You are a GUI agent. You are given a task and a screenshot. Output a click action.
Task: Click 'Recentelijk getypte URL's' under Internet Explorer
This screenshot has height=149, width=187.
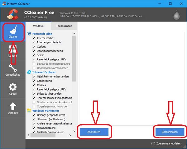[51, 89]
